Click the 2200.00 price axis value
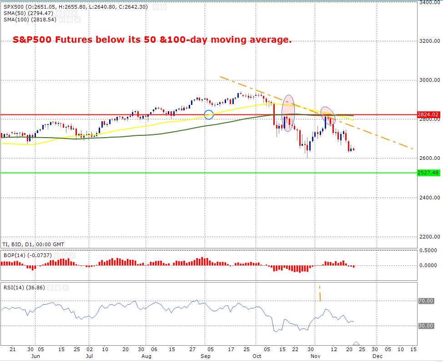 (430, 237)
